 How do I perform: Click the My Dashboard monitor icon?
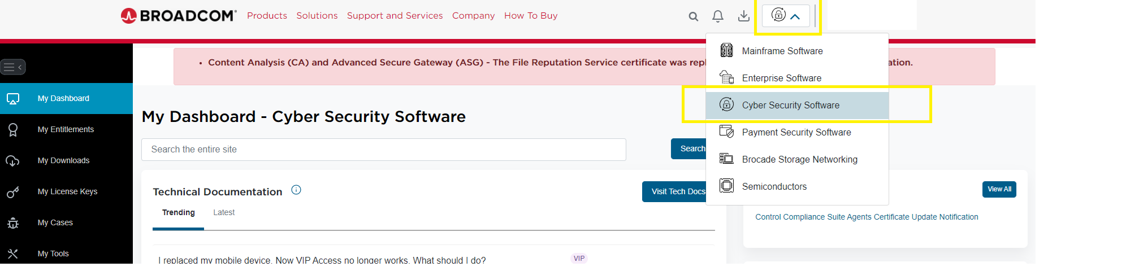coord(13,99)
